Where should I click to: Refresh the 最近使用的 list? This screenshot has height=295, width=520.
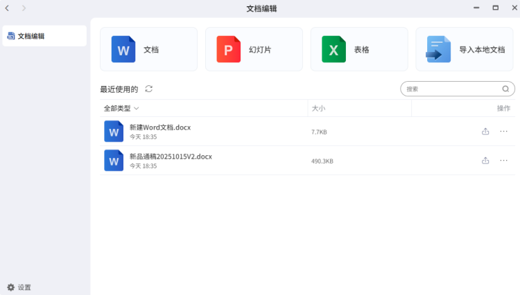[149, 89]
